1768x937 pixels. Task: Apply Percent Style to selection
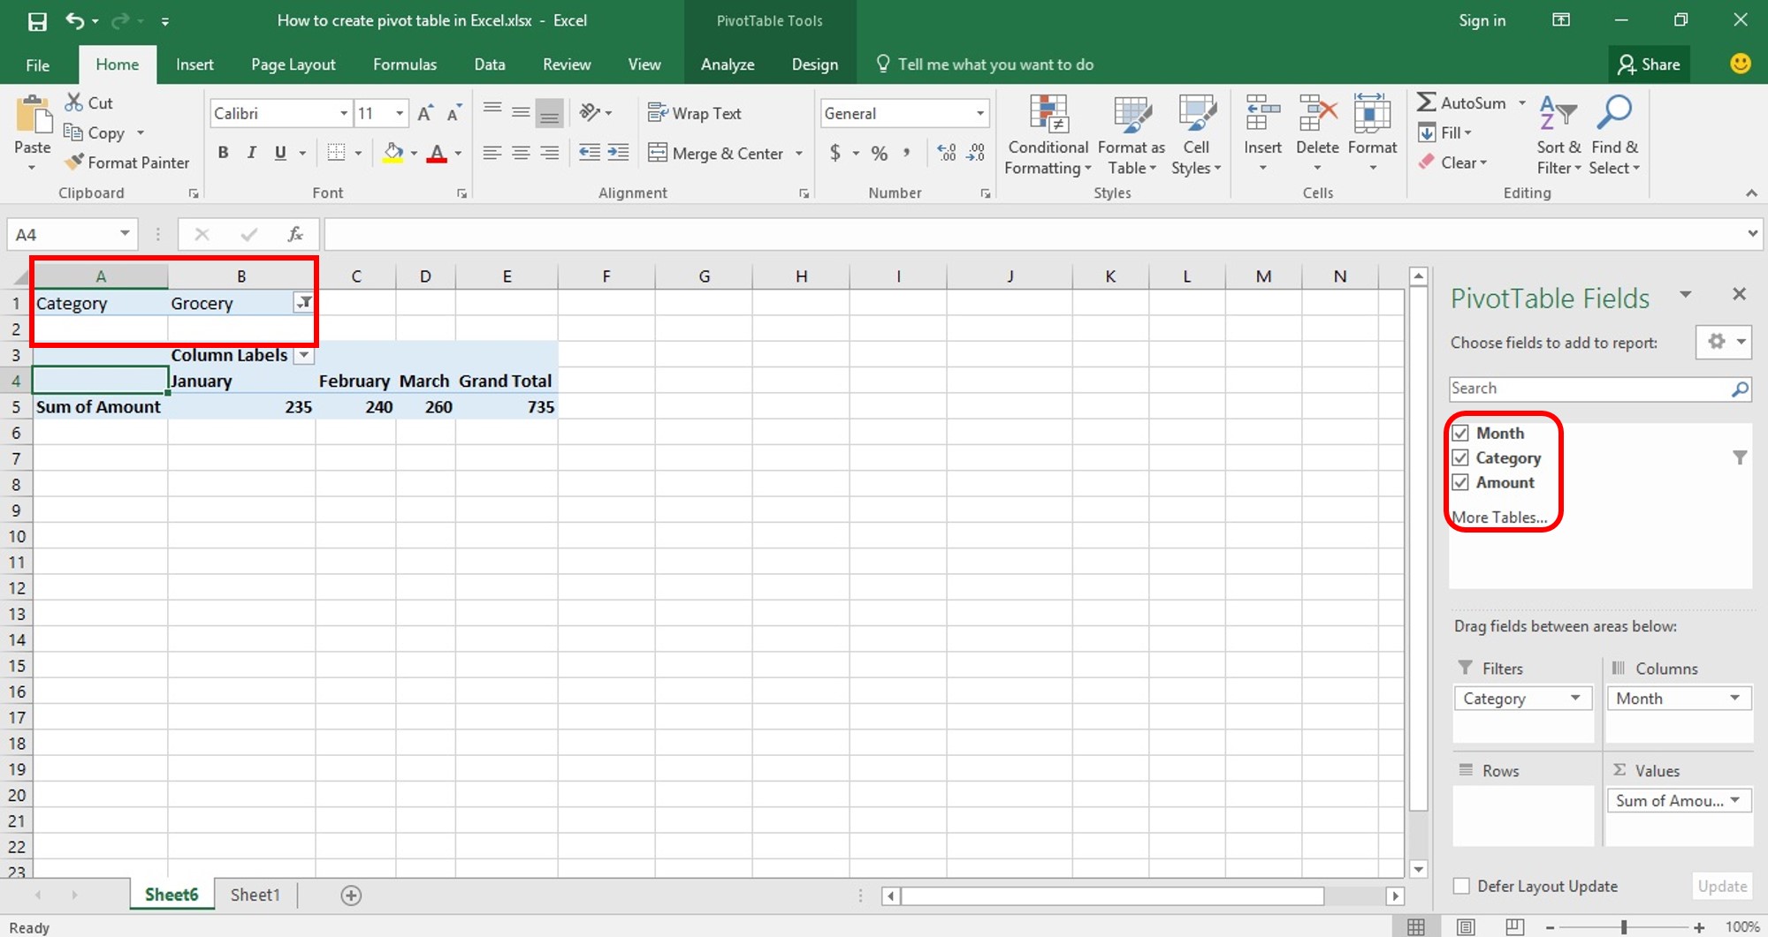coord(879,152)
